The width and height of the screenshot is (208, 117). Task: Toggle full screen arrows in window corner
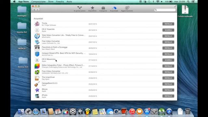[175, 6]
